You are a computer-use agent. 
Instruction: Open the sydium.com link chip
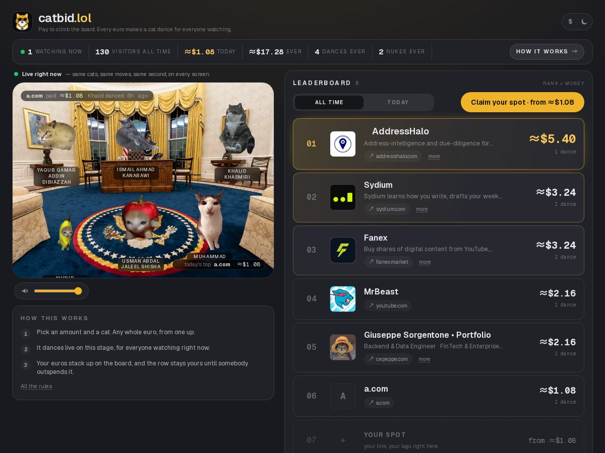point(387,209)
